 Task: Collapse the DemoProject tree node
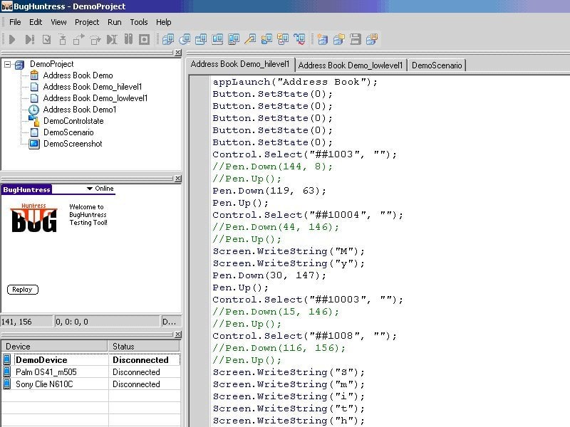coord(7,64)
